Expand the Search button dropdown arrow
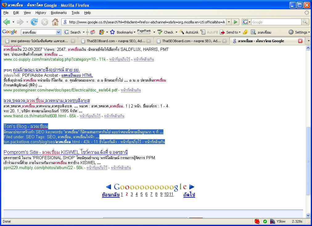312x226 pixels. 84,32
